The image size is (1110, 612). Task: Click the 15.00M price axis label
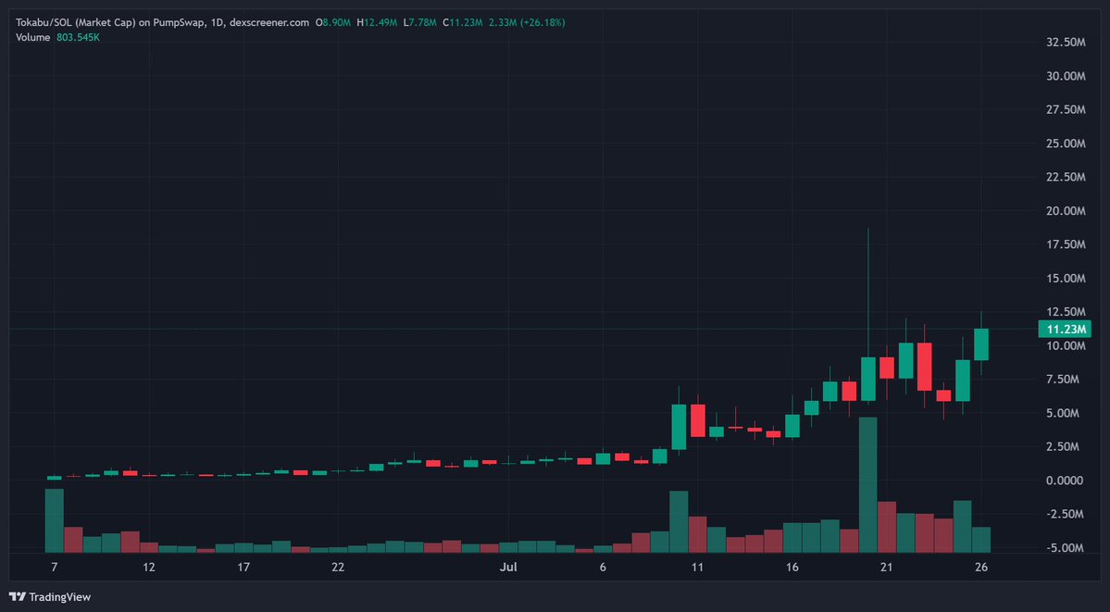coord(1066,279)
